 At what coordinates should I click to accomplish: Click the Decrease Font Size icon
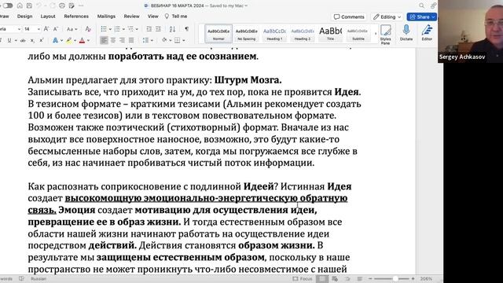point(56,29)
